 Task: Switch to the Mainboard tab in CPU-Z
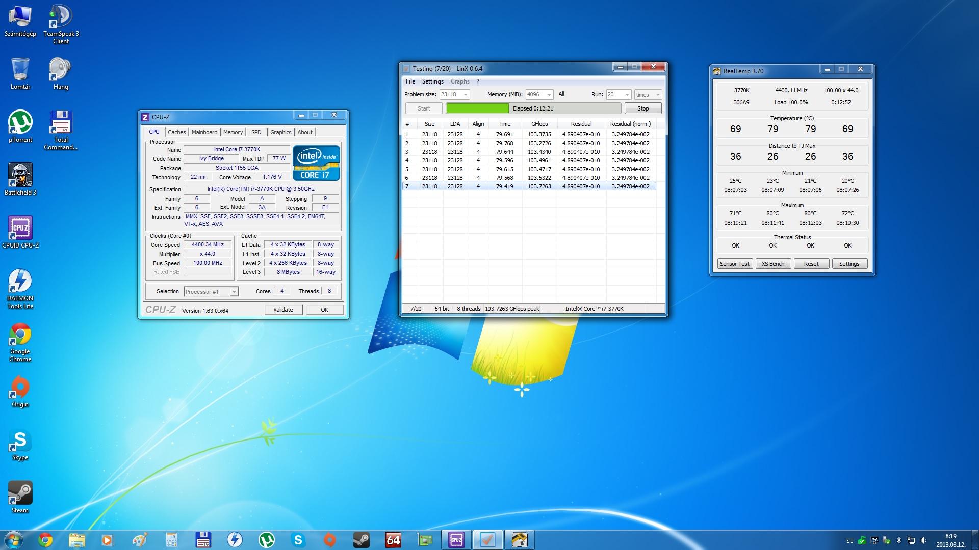click(x=204, y=132)
